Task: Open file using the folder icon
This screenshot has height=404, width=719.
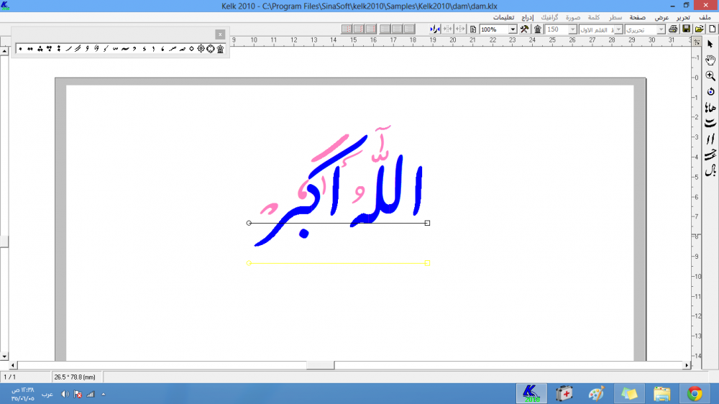Action: pos(698,29)
